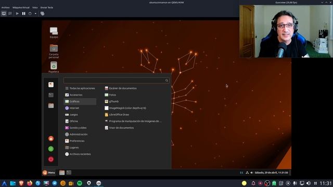Show the graphical console view
This screenshot has height=187, width=333.
click(4, 14)
